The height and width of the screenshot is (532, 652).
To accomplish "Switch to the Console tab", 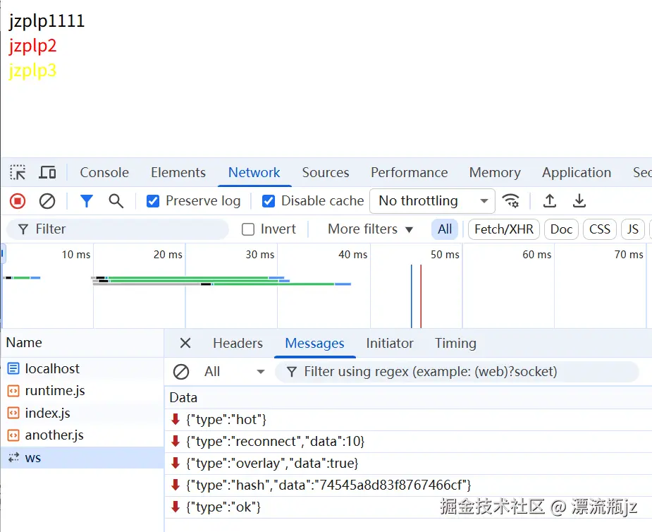I will click(104, 172).
